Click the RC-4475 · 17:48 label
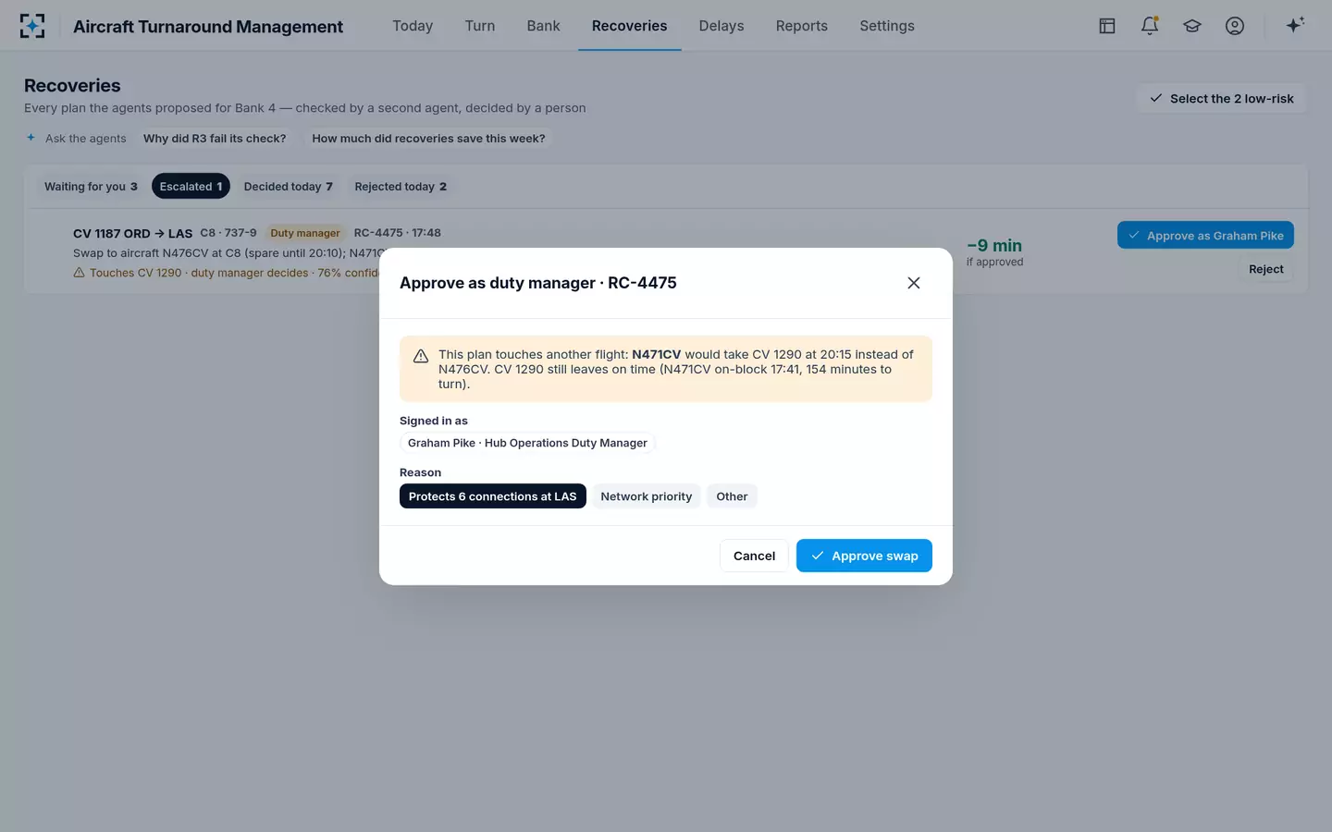1332x832 pixels. point(398,233)
